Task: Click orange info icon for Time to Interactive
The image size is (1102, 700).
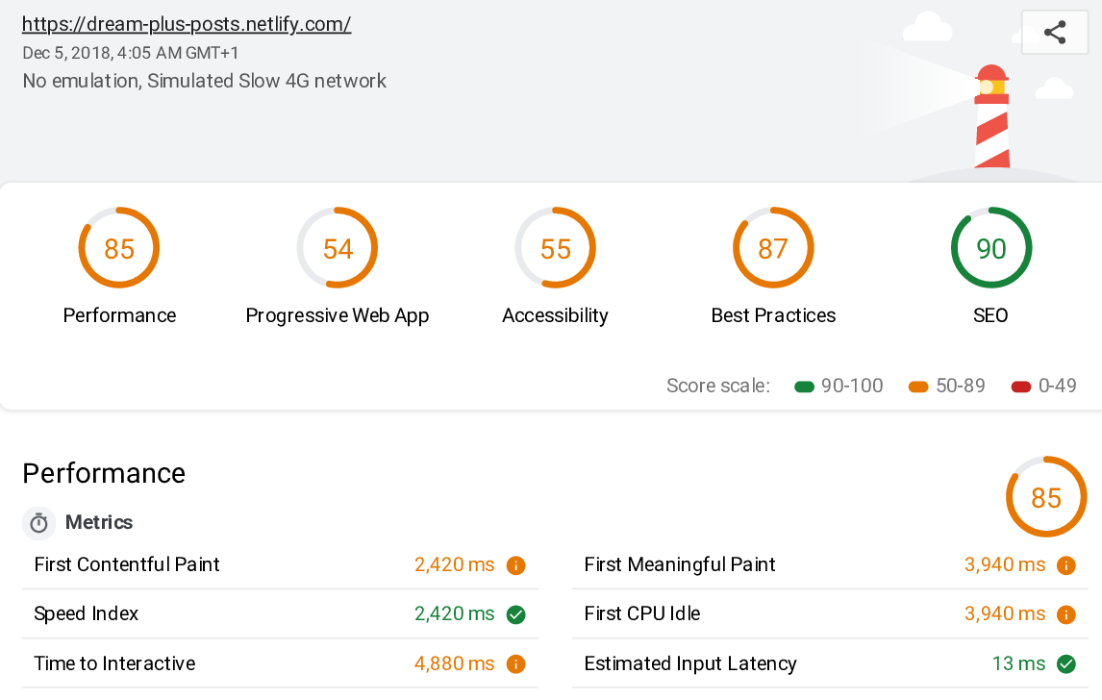Action: [515, 664]
